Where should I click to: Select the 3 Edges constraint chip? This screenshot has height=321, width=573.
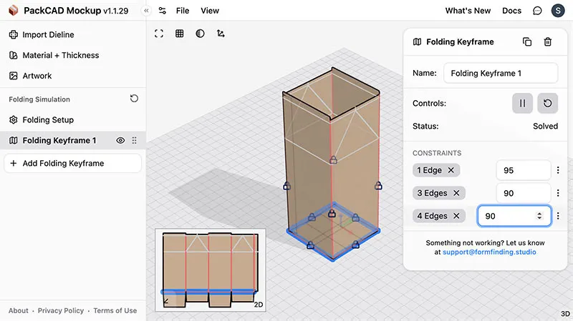[438, 193]
